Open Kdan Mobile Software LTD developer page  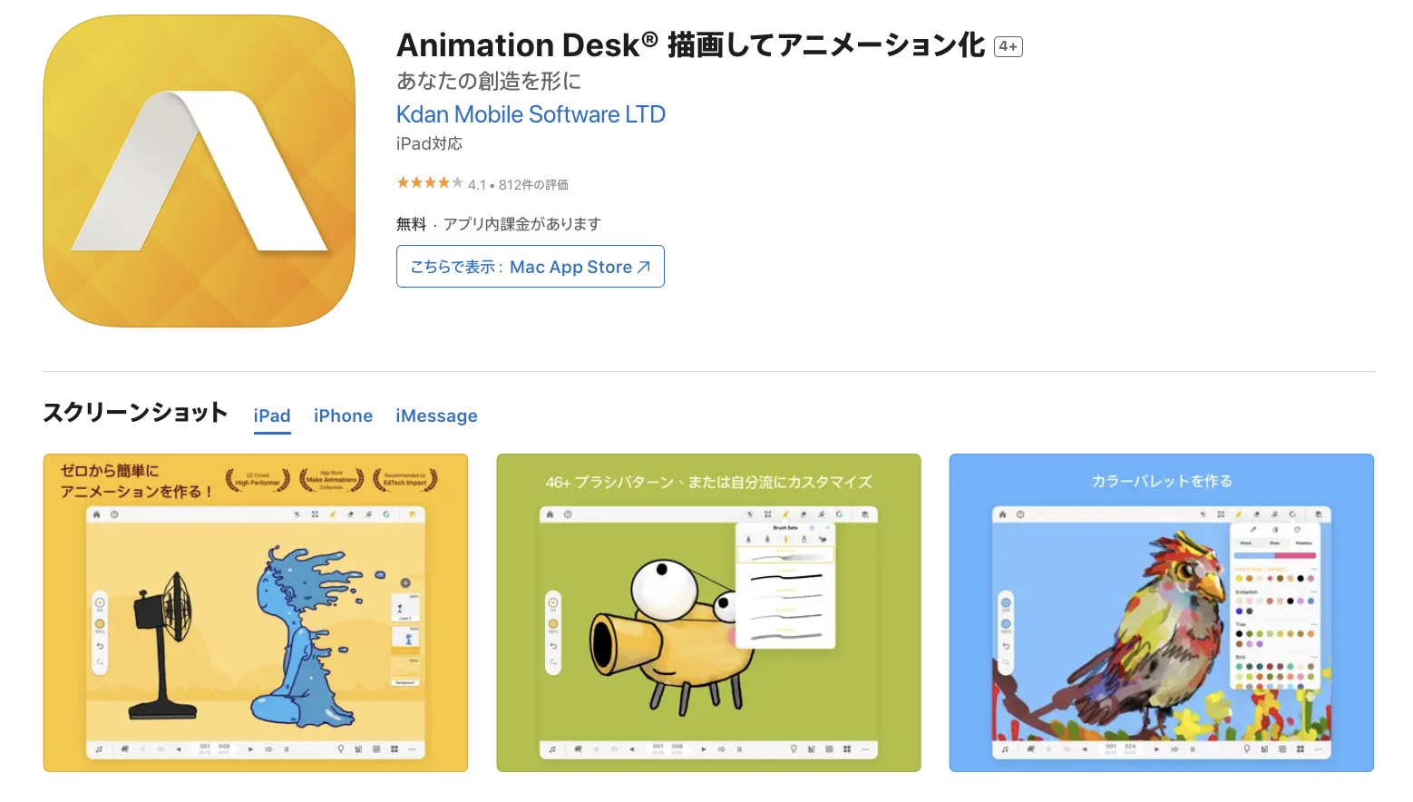tap(531, 114)
